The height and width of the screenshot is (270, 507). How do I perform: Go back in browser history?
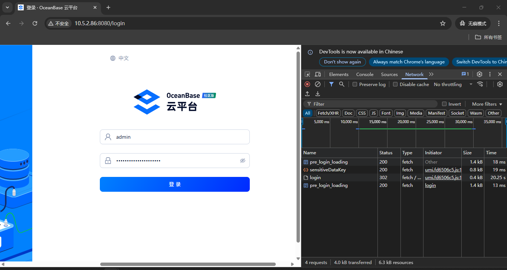(8, 23)
